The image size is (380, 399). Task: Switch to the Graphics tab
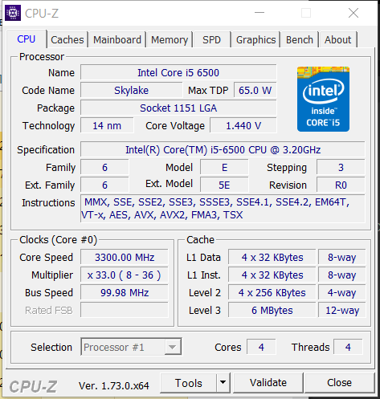pyautogui.click(x=256, y=39)
